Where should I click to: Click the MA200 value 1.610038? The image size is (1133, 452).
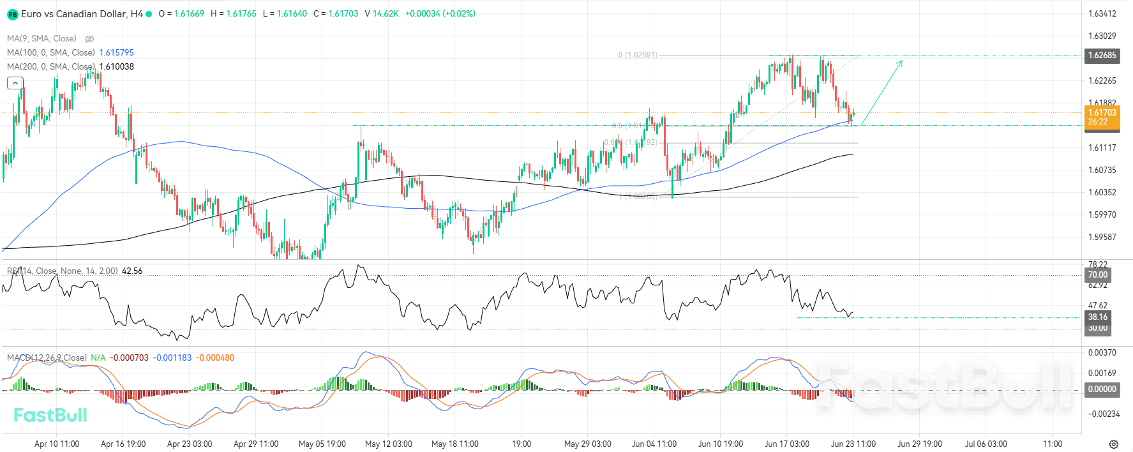117,67
